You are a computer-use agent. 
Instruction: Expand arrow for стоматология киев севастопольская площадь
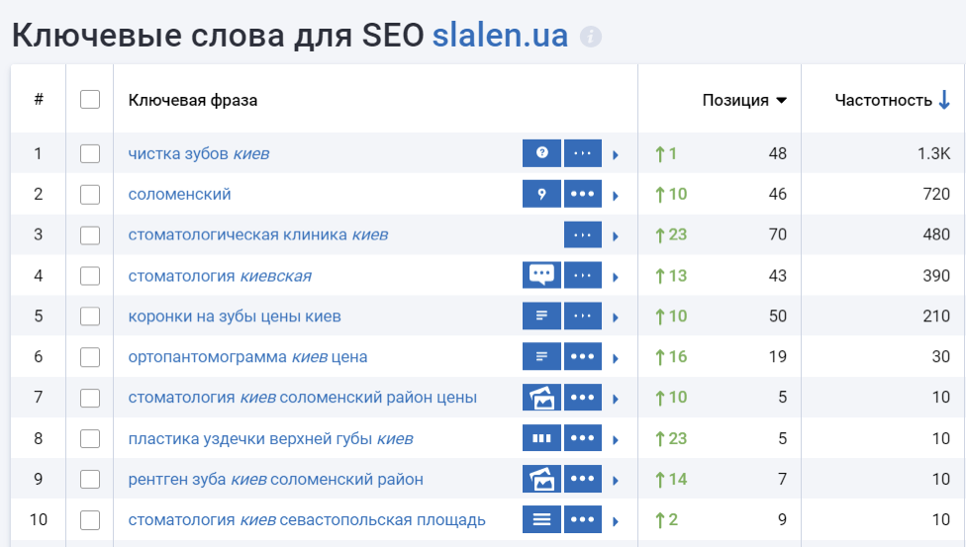tap(616, 521)
